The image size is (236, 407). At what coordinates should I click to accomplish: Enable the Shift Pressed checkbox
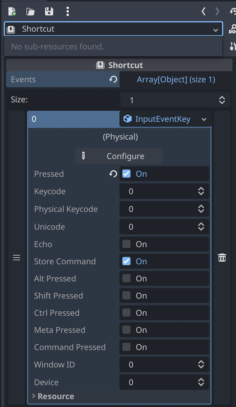(x=126, y=295)
